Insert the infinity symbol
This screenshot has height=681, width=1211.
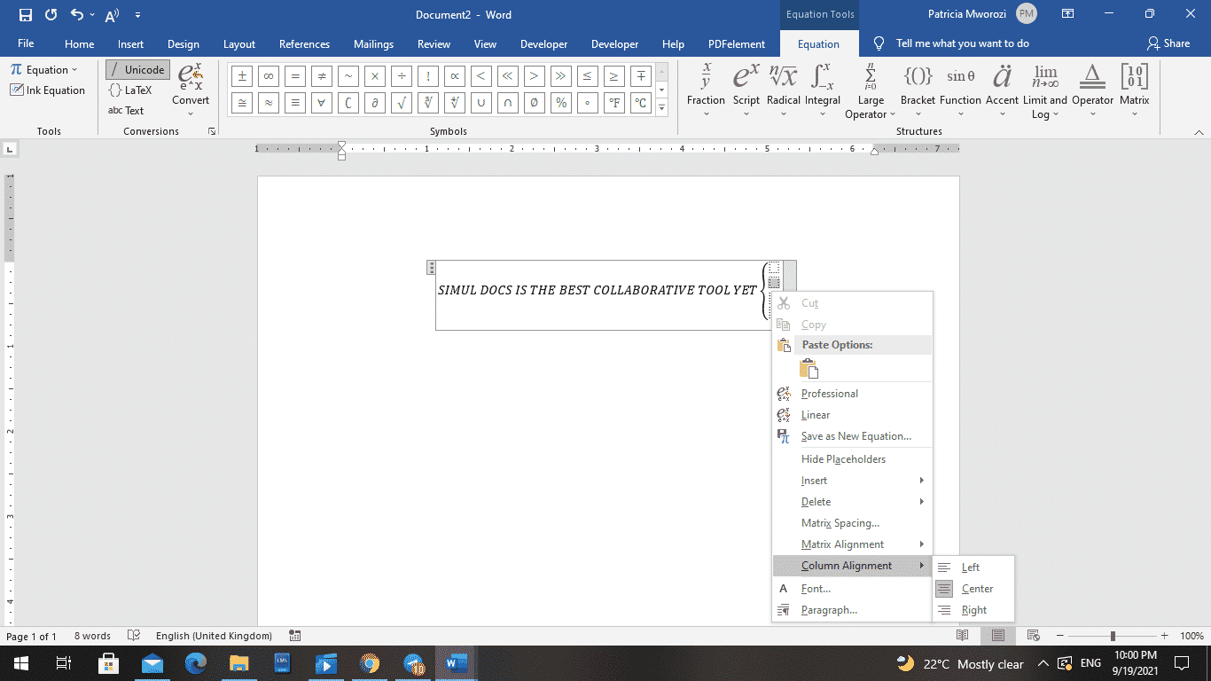(268, 76)
